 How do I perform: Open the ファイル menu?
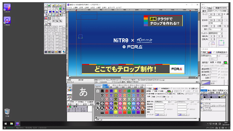(70, 7)
